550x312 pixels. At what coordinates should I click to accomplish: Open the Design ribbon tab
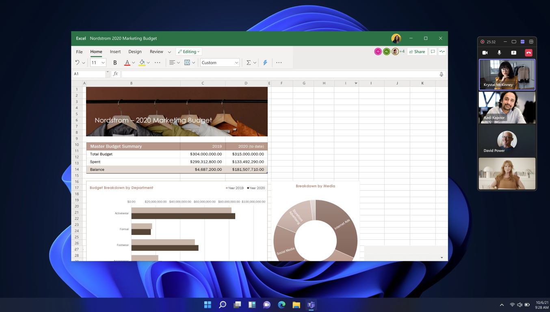pyautogui.click(x=135, y=52)
